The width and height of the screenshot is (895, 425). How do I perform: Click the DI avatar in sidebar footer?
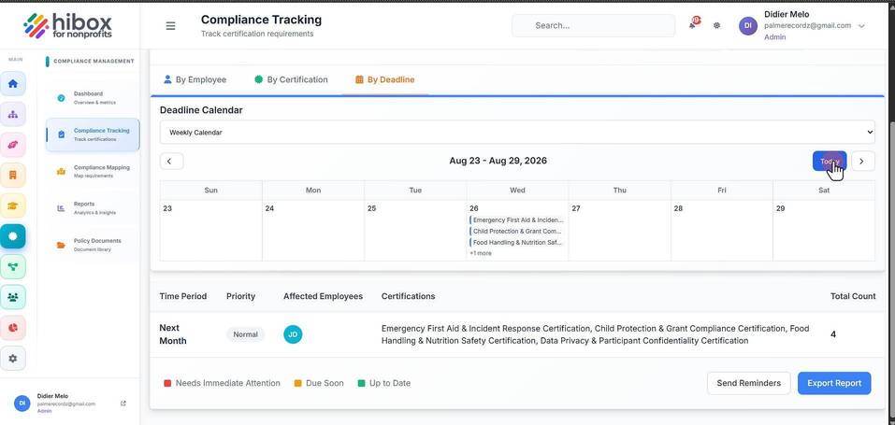(x=22, y=403)
